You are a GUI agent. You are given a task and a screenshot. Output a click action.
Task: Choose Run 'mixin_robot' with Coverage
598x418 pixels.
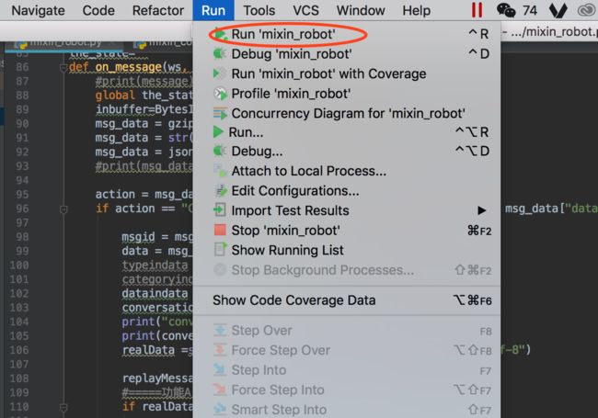[347, 73]
